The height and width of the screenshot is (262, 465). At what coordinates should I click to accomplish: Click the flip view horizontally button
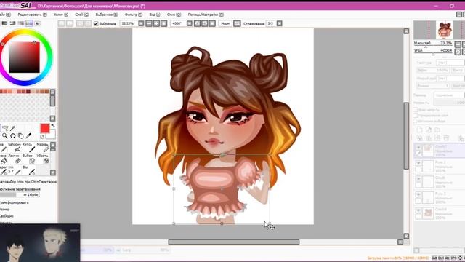coord(237,23)
